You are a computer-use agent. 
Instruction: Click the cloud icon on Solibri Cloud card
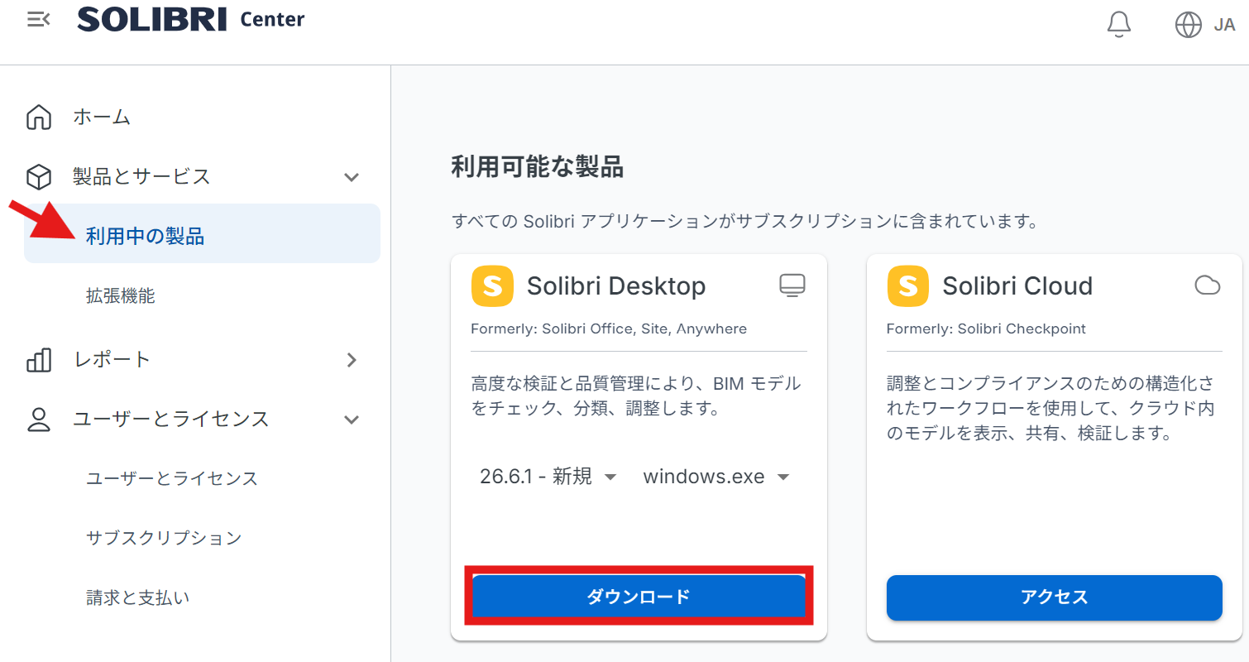tap(1208, 285)
